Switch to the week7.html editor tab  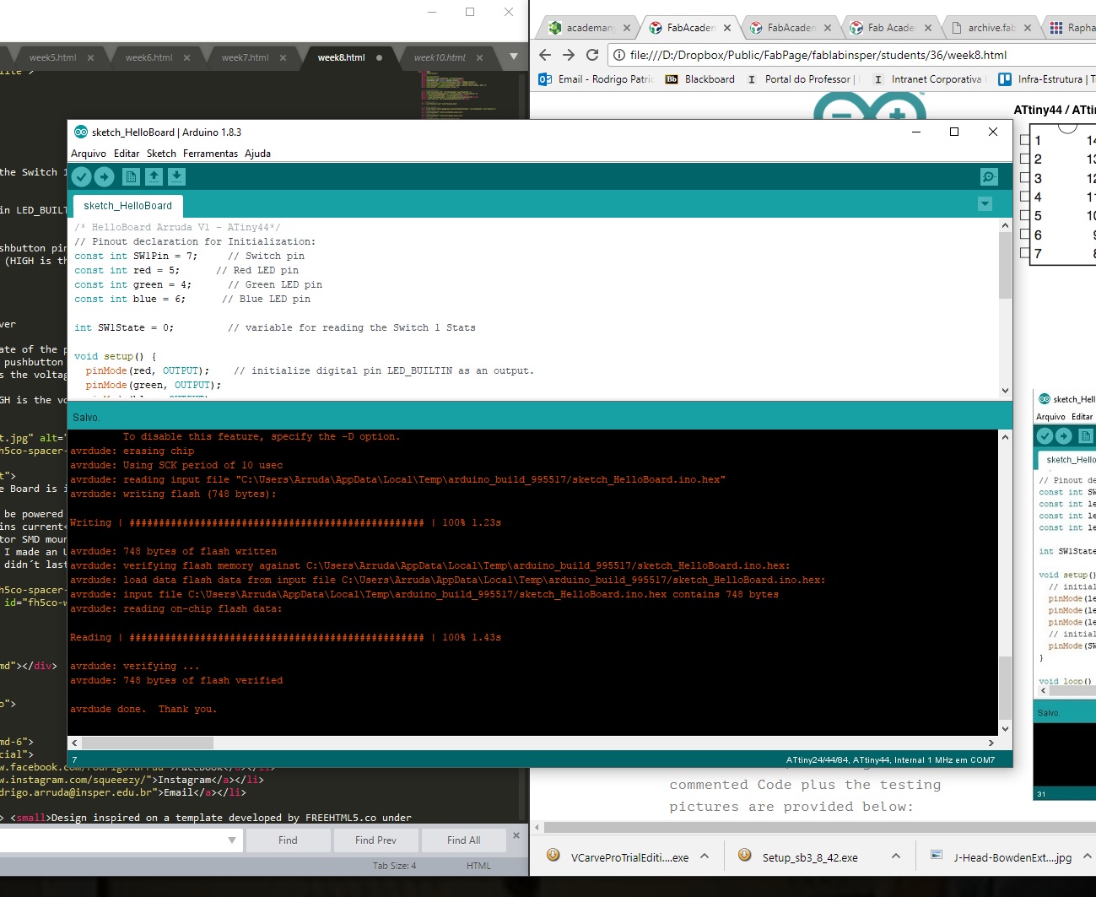click(x=245, y=58)
